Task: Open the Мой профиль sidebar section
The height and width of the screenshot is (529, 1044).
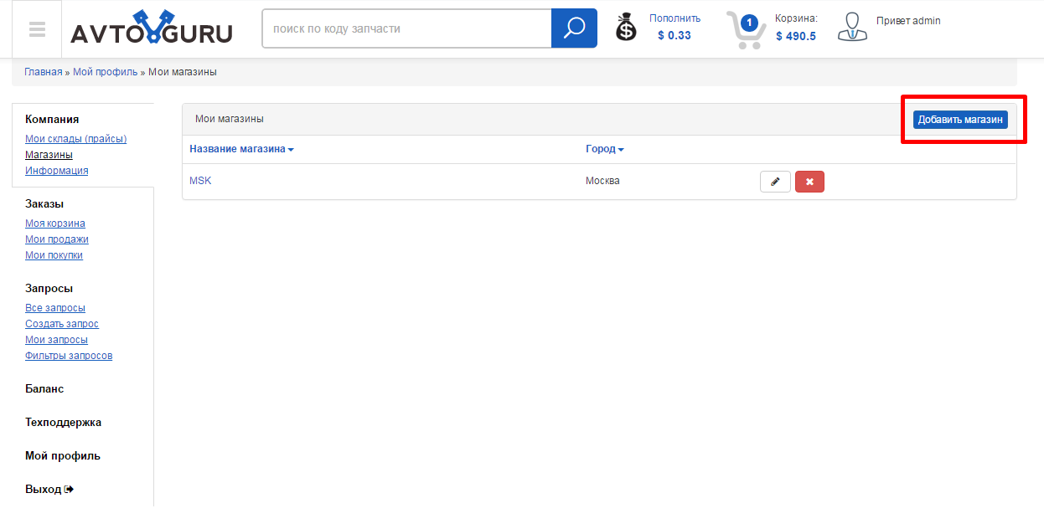Action: tap(63, 456)
